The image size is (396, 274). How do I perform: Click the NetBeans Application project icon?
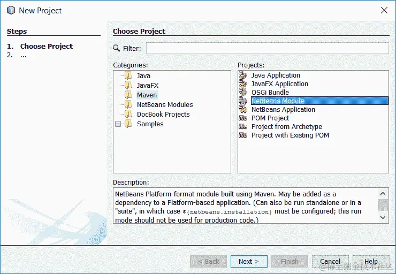[243, 109]
